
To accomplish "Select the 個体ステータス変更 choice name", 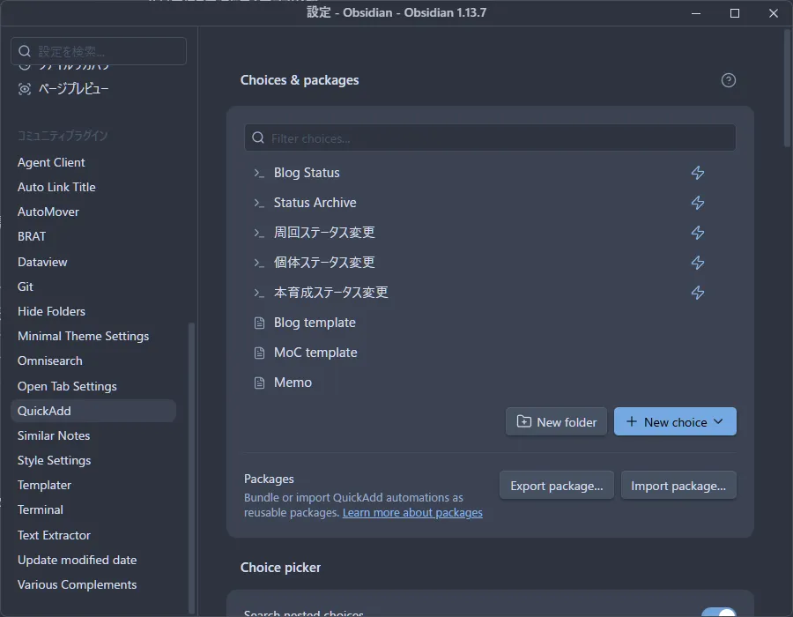I will tap(324, 263).
